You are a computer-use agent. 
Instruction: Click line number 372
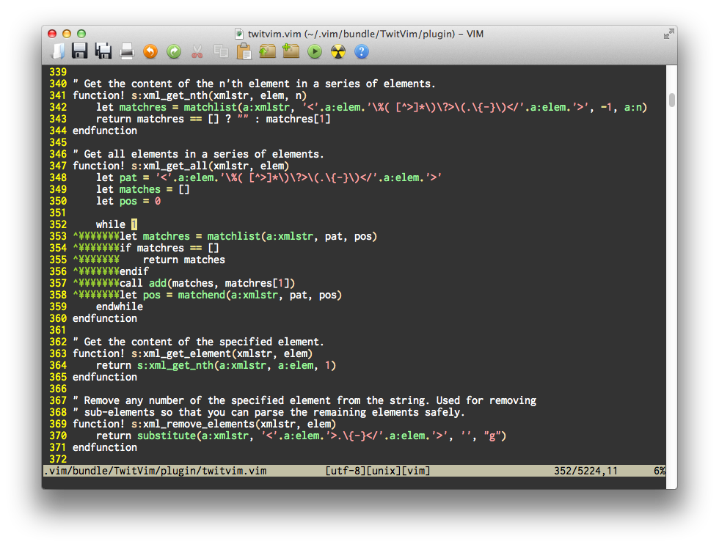(58, 459)
